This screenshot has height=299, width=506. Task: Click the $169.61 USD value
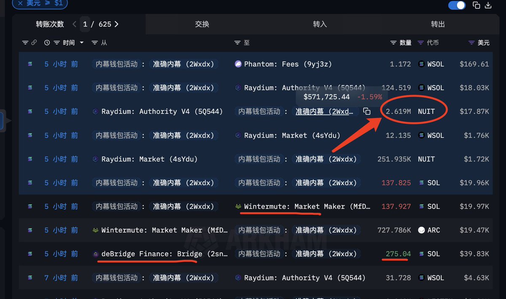pyautogui.click(x=474, y=64)
